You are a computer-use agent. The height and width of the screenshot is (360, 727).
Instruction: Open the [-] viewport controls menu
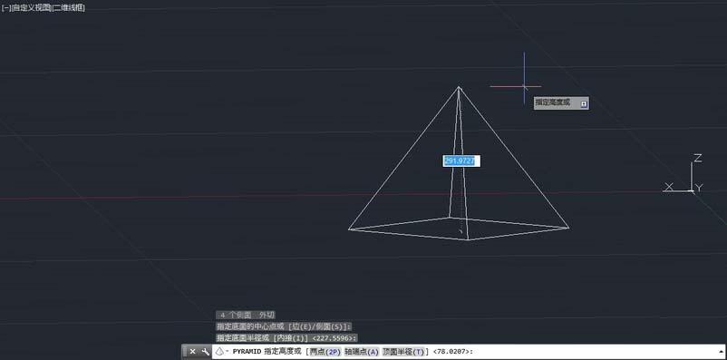[x=6, y=8]
